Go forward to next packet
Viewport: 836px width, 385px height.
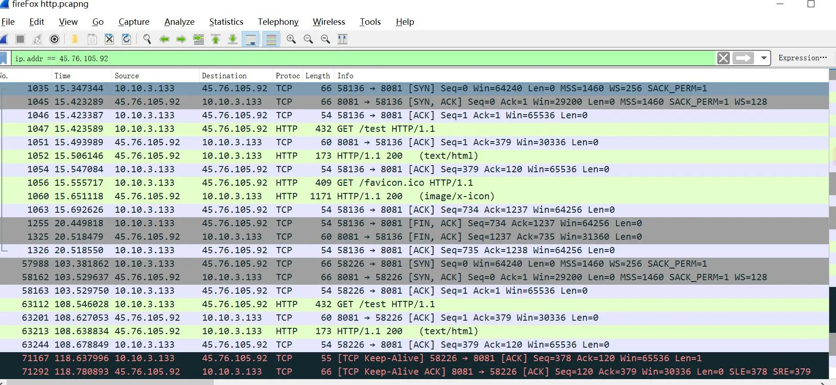tap(181, 39)
